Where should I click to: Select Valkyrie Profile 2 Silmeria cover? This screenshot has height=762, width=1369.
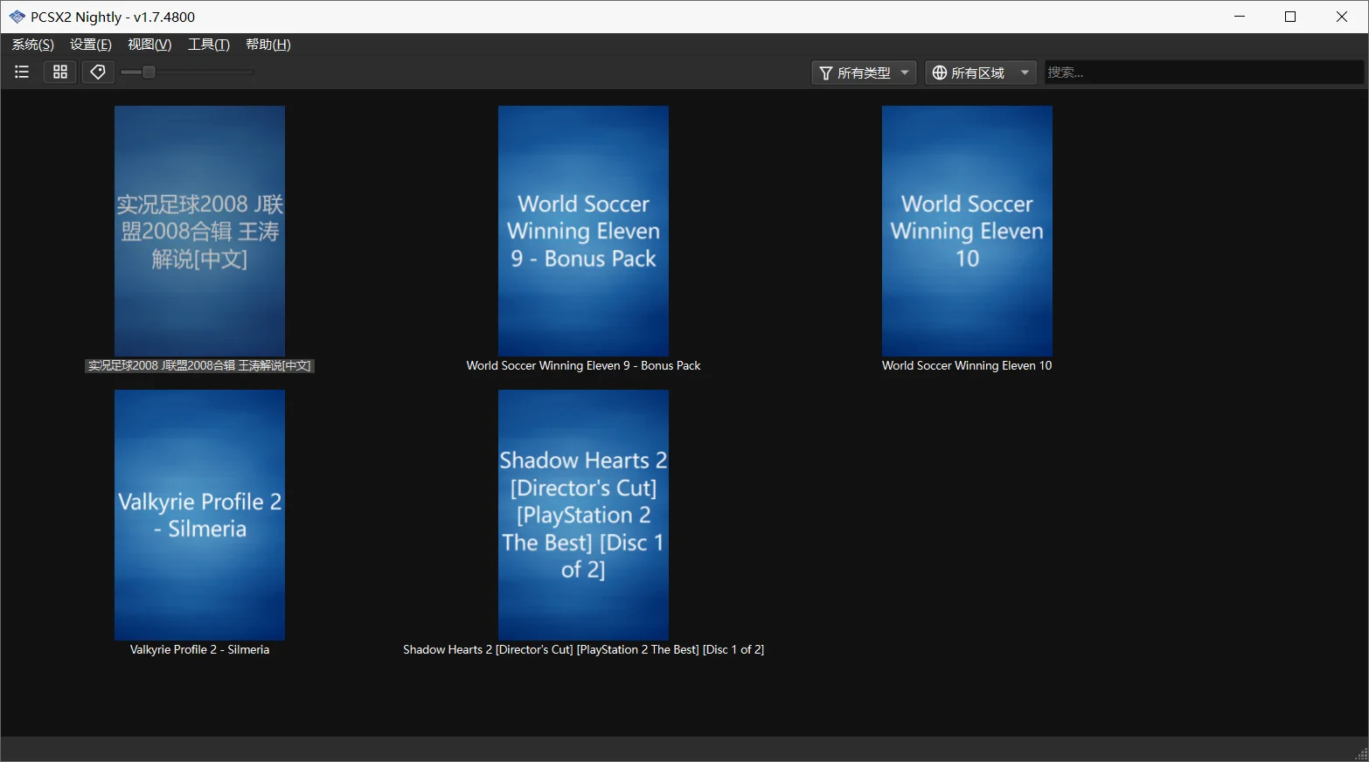click(199, 515)
